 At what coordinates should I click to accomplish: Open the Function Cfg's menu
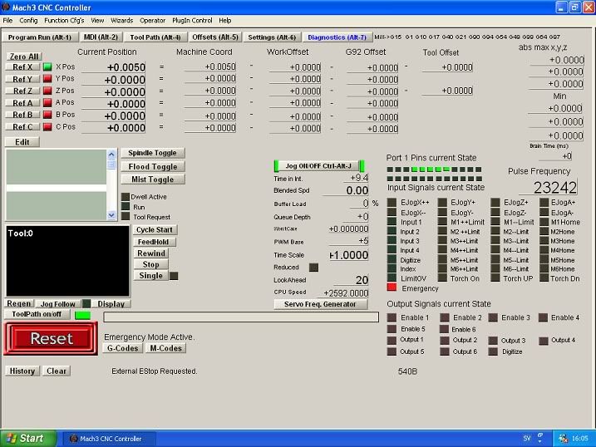64,21
